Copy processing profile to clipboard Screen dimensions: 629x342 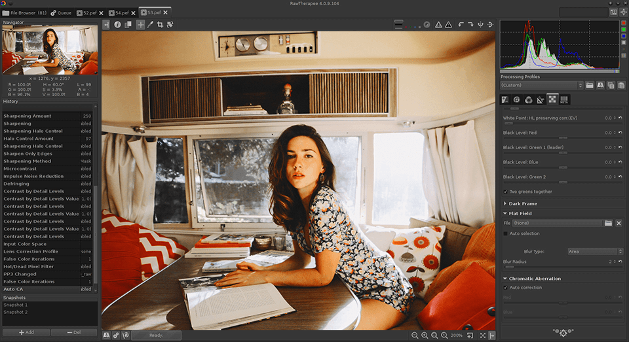click(611, 85)
